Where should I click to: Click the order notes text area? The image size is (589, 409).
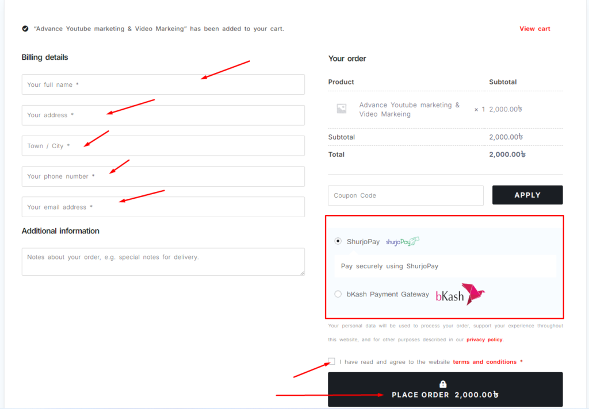tap(163, 262)
